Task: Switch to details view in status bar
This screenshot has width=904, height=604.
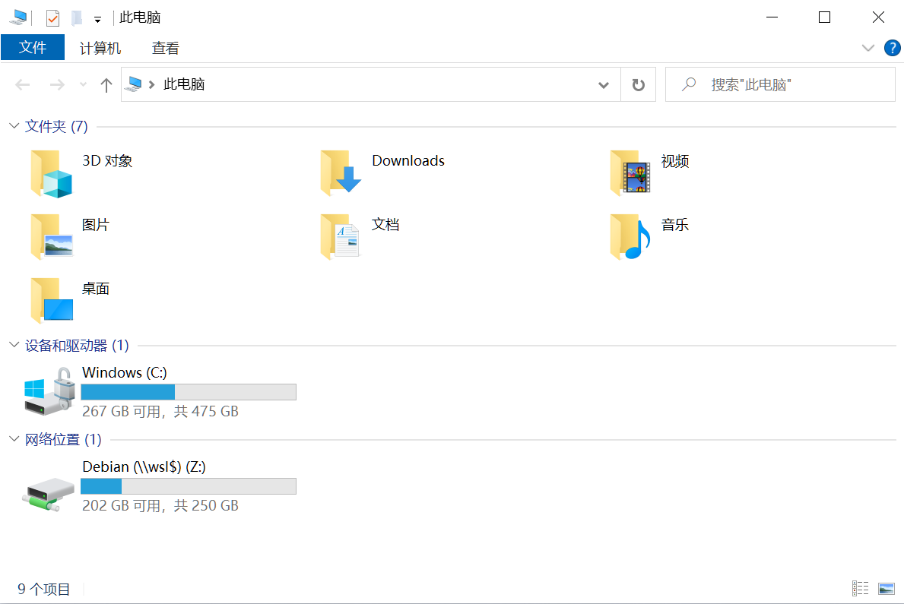Action: pyautogui.click(x=860, y=589)
